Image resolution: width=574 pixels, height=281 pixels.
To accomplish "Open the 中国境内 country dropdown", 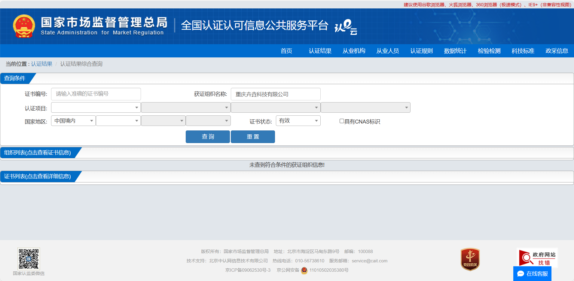I will tap(73, 121).
